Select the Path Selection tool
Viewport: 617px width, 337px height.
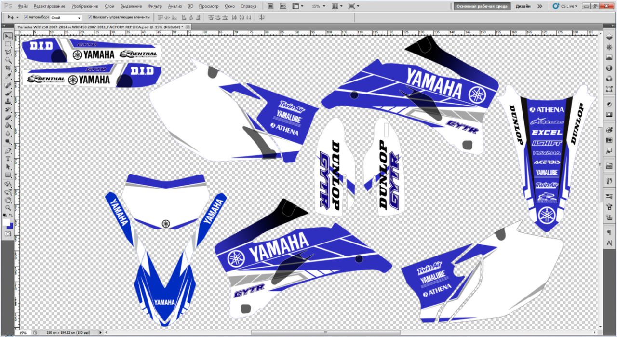coord(8,167)
